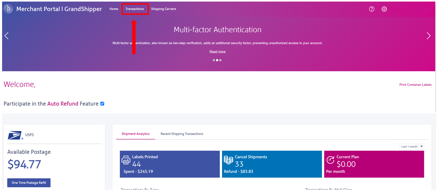Viewport: 437px width, 192px height.
Task: Select the second carousel dot indicator
Action: 217,60
